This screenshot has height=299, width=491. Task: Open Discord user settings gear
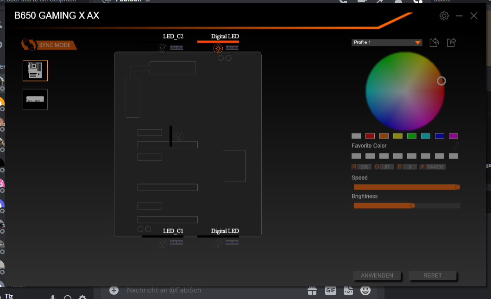(x=82, y=297)
